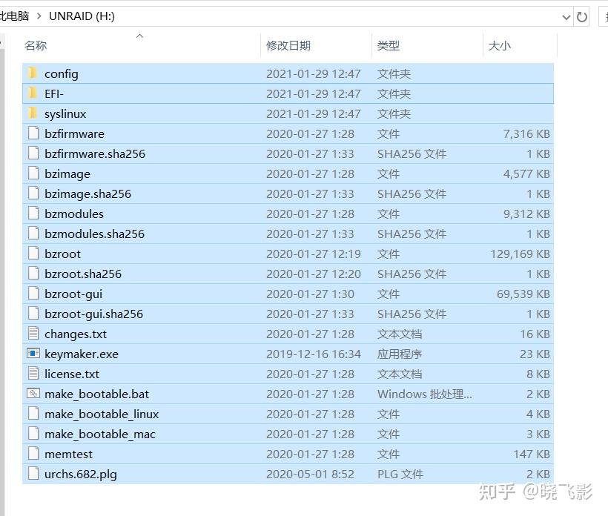
Task: Select the memtest file row
Action: click(288, 454)
